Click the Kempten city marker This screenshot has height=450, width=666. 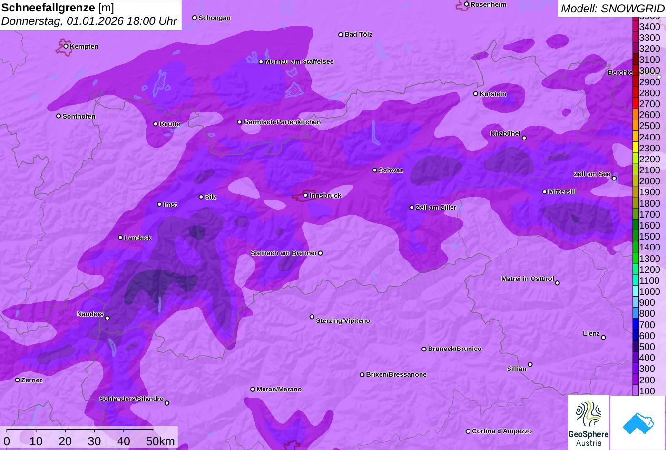click(66, 46)
